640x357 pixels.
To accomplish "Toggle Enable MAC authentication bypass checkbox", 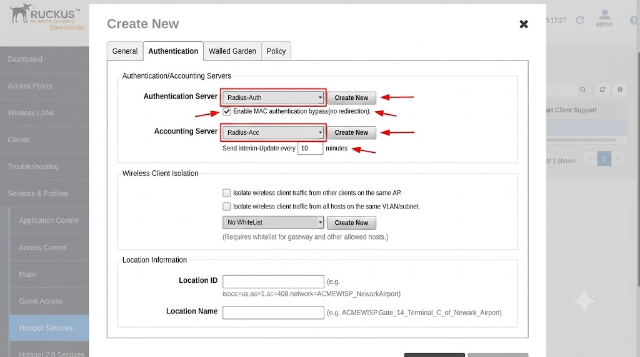I will tap(226, 112).
